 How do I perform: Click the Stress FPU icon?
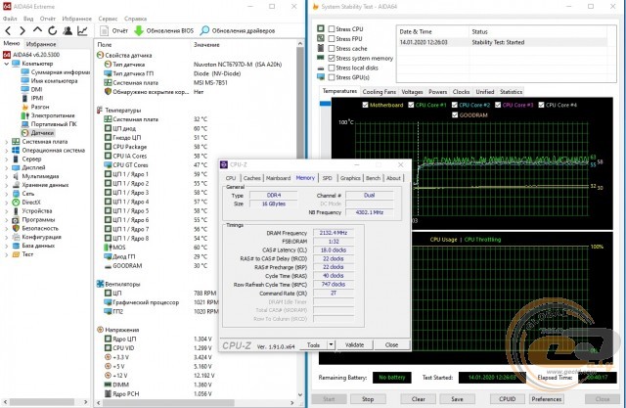pyautogui.click(x=321, y=38)
